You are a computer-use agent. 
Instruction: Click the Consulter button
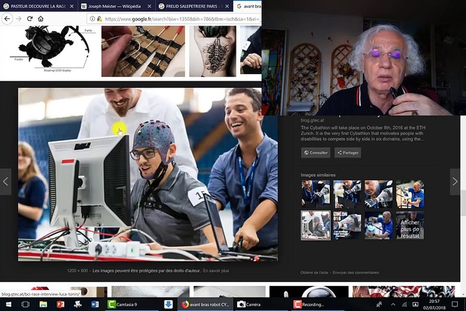[315, 152]
